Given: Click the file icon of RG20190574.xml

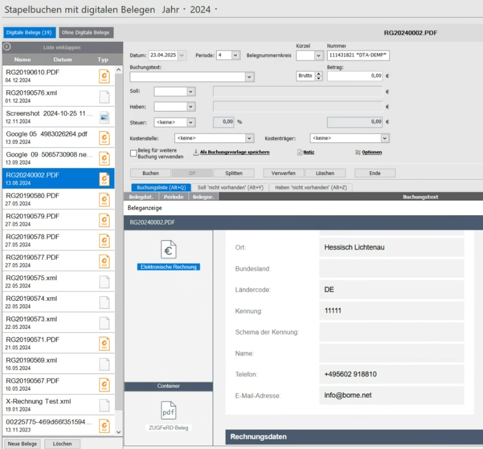Looking at the screenshot, I should point(104,303).
